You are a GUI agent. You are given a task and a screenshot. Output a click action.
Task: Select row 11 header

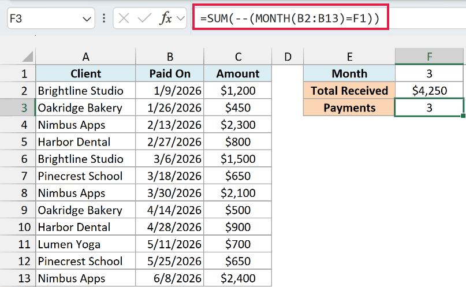(18, 244)
